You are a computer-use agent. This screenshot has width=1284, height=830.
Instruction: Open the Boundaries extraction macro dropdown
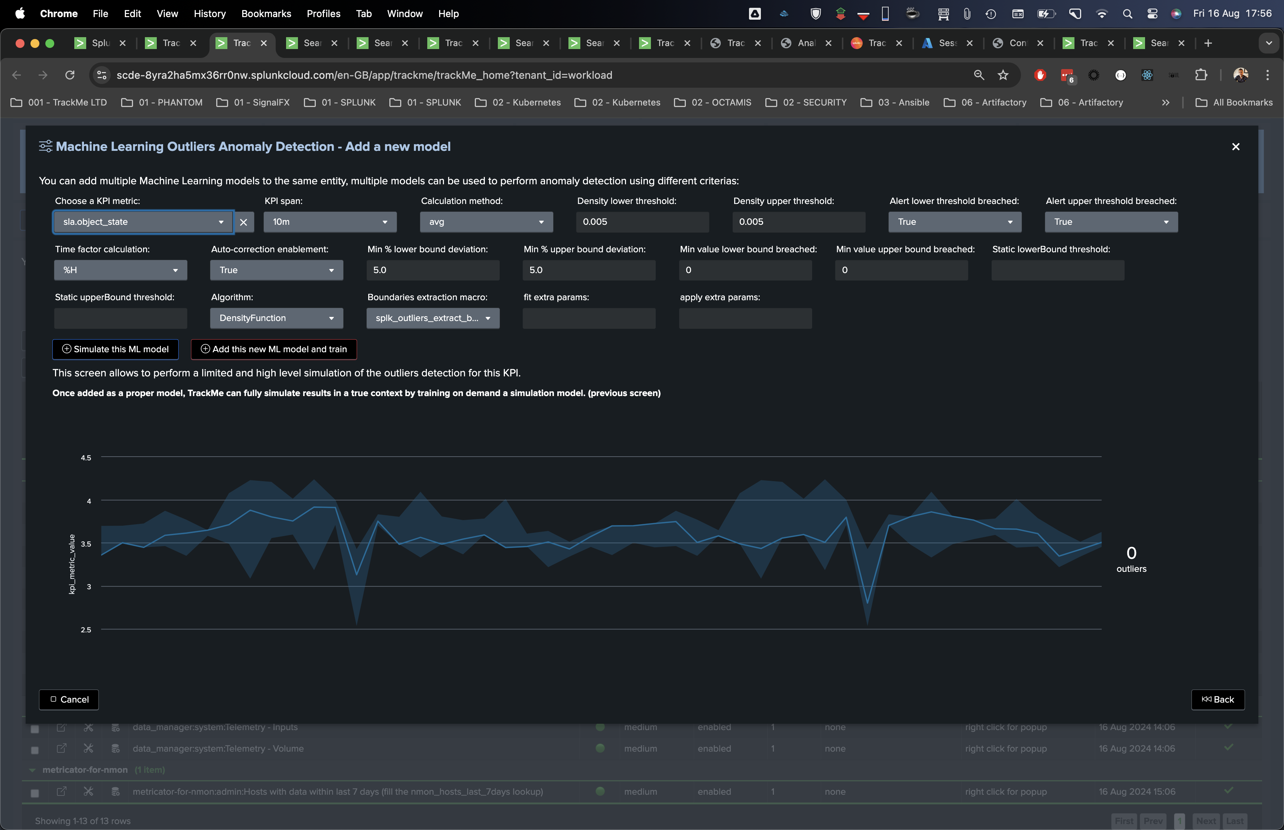pyautogui.click(x=433, y=318)
